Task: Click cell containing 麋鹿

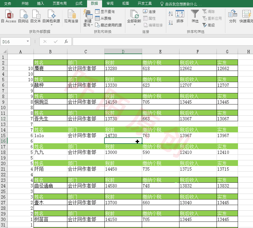Action: [x=50, y=68]
